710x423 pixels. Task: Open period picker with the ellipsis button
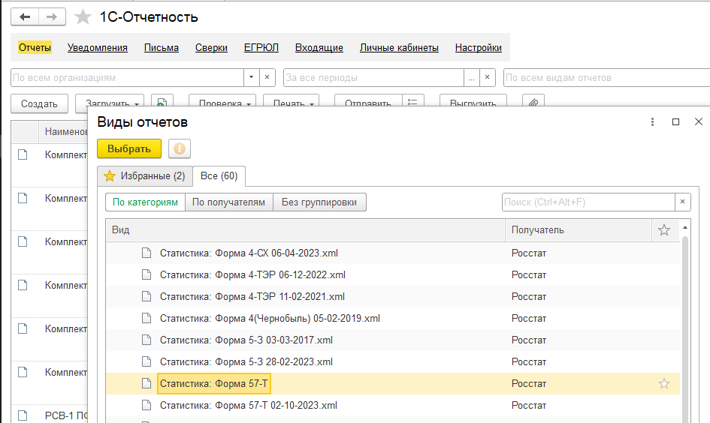click(x=471, y=78)
